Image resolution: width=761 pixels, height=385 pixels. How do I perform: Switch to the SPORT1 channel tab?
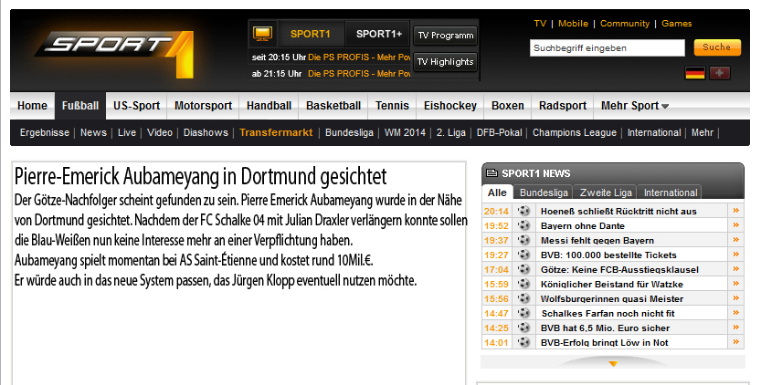click(310, 34)
